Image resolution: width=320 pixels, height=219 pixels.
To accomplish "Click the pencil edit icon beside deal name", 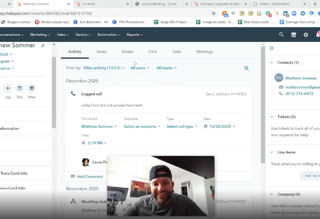I will (x=43, y=45).
